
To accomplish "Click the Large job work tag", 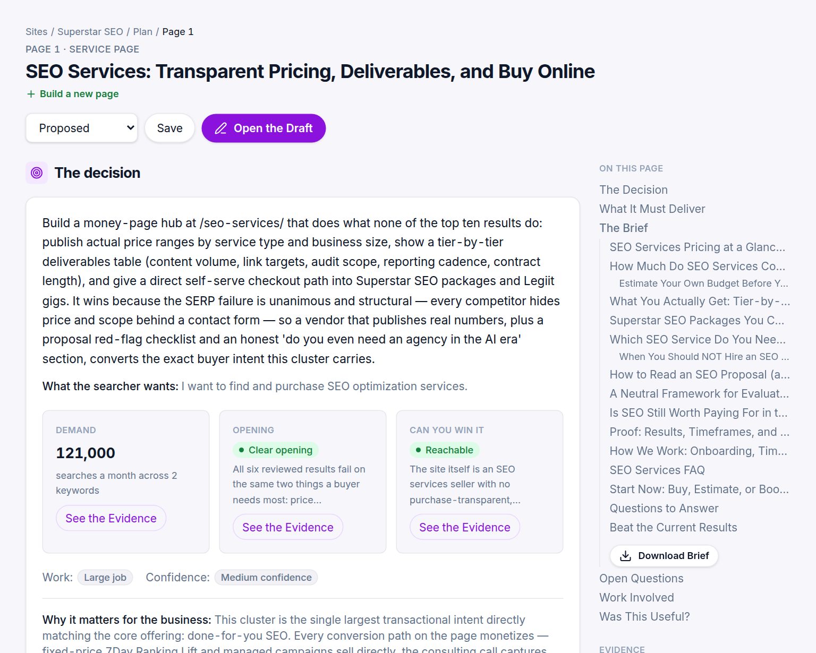I will tap(105, 578).
